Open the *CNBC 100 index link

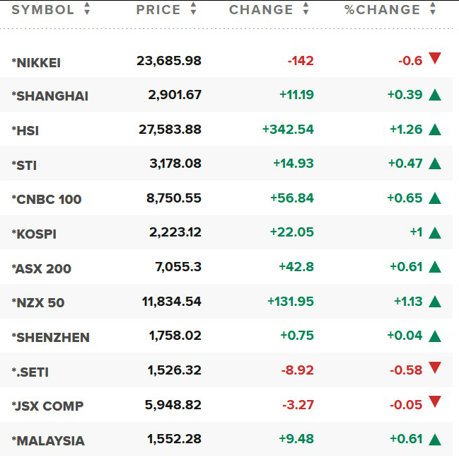coord(47,199)
